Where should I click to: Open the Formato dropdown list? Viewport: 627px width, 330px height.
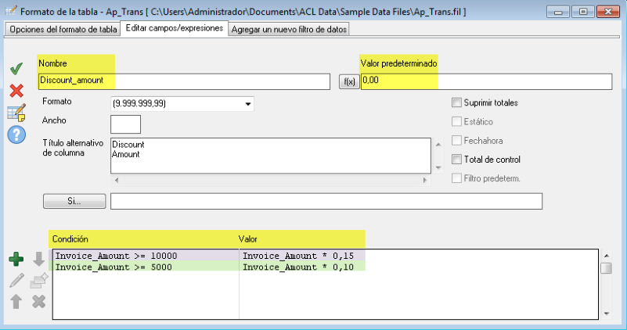pyautogui.click(x=248, y=103)
